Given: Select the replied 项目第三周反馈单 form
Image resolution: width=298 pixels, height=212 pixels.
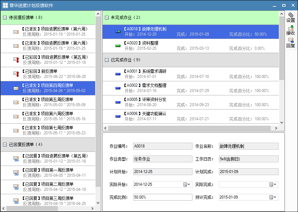Looking at the screenshot, I should 48,201.
